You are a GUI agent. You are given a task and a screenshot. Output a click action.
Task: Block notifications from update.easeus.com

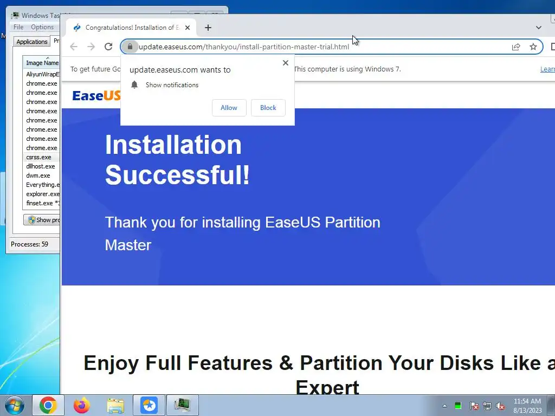click(268, 108)
